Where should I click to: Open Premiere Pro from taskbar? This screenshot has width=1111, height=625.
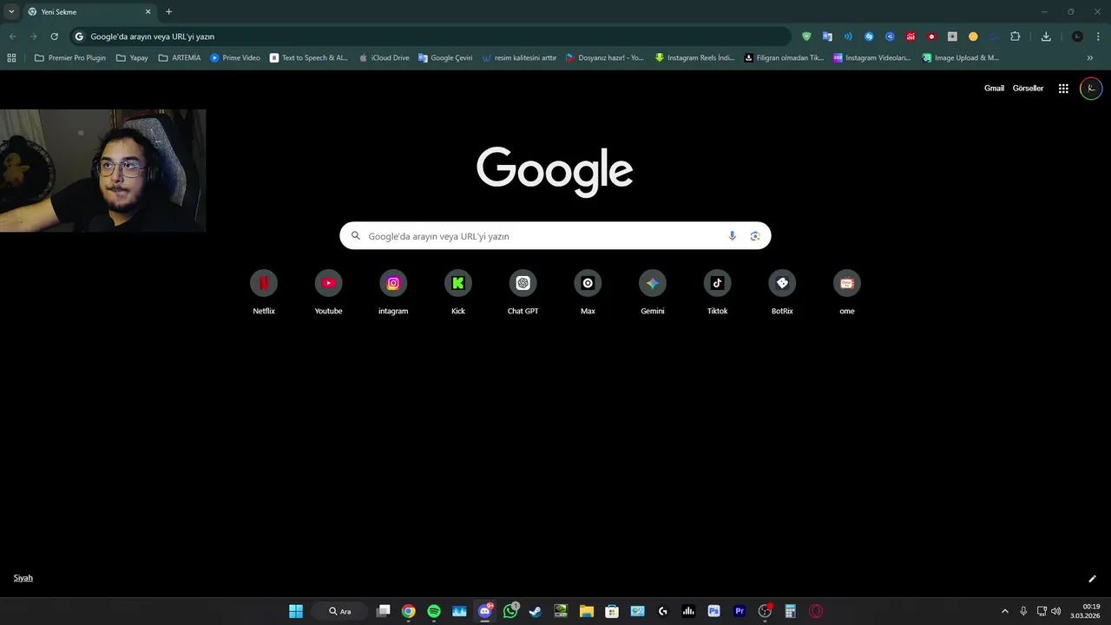(x=740, y=611)
